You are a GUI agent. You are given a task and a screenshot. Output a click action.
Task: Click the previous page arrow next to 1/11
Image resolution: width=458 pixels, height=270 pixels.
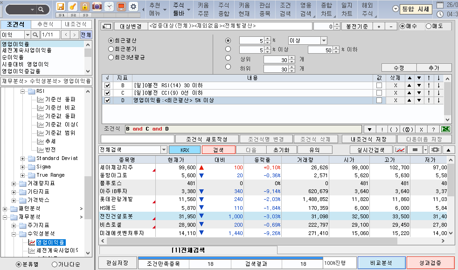tap(66, 35)
